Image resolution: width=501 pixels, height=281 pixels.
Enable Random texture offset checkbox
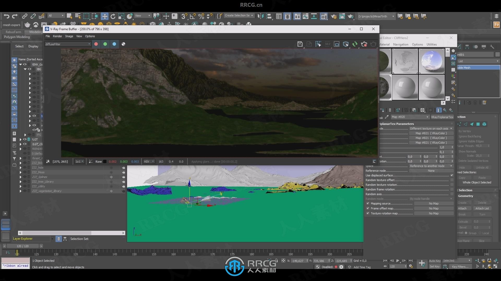[x=452, y=180]
